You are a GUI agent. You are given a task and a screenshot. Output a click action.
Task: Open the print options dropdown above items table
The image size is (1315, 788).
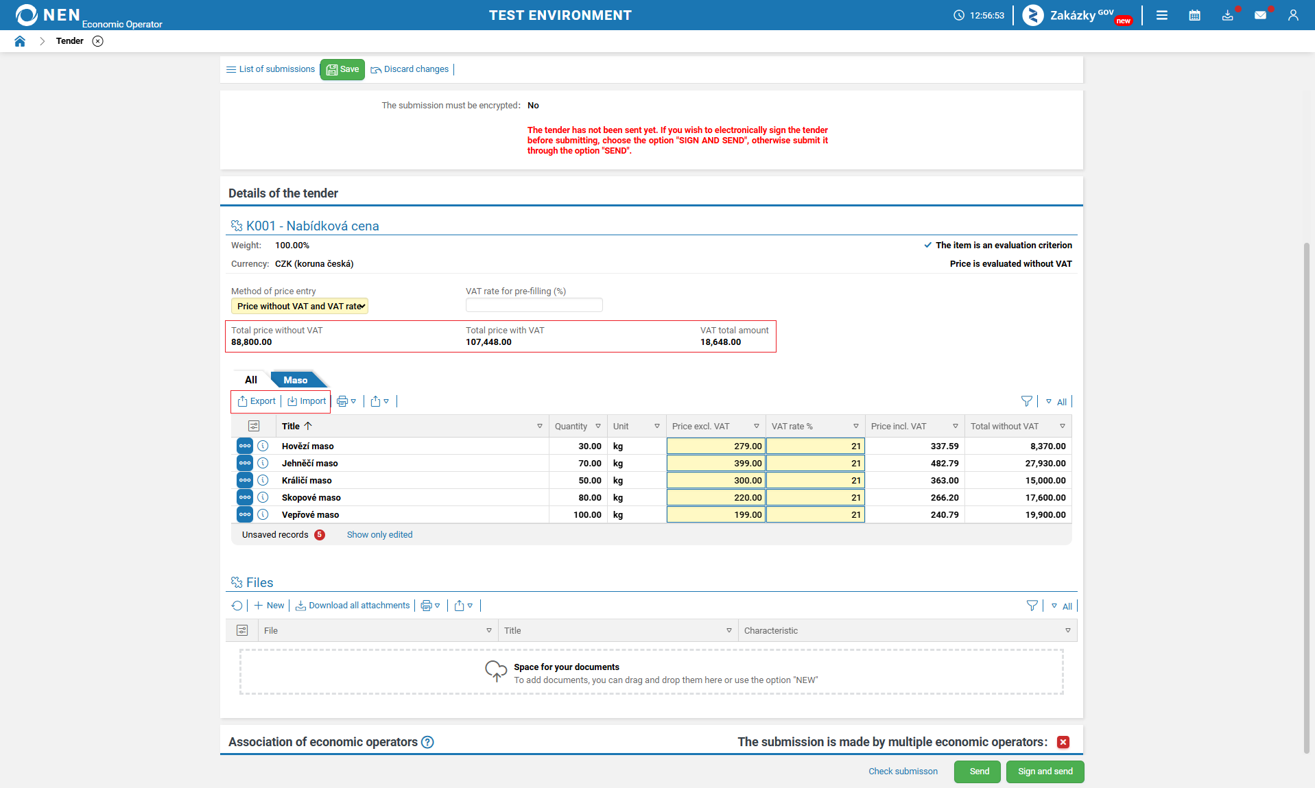[346, 401]
